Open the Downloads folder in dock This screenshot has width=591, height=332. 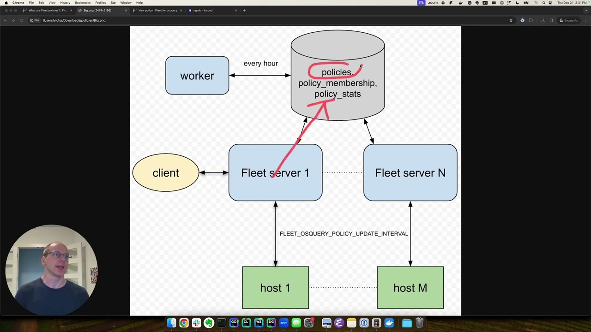(407, 323)
